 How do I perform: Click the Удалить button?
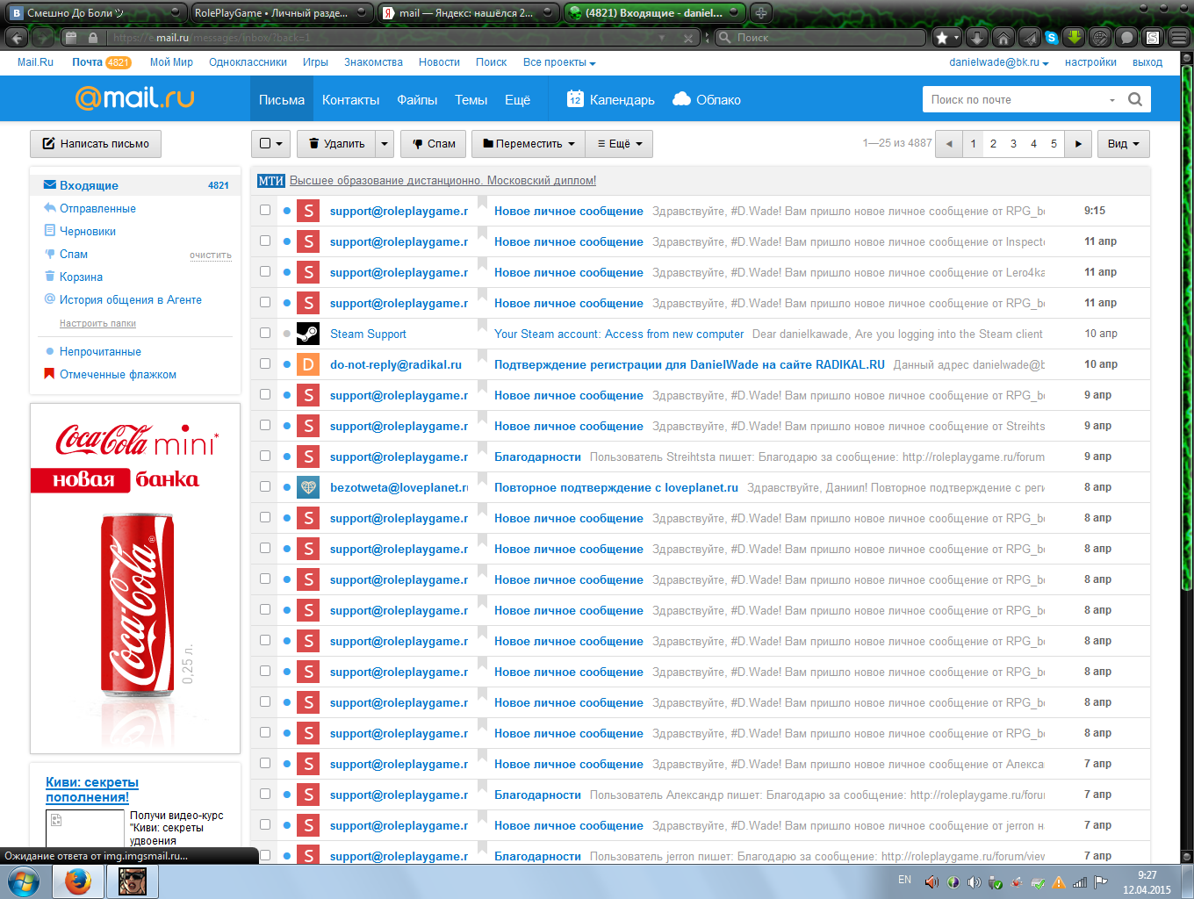336,144
